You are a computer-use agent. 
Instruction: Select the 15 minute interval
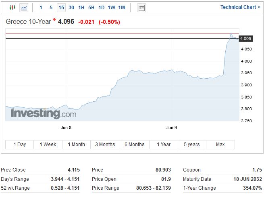click(61, 8)
